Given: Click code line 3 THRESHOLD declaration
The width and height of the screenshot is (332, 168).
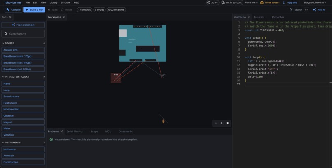Looking at the screenshot, I should click(265, 30).
